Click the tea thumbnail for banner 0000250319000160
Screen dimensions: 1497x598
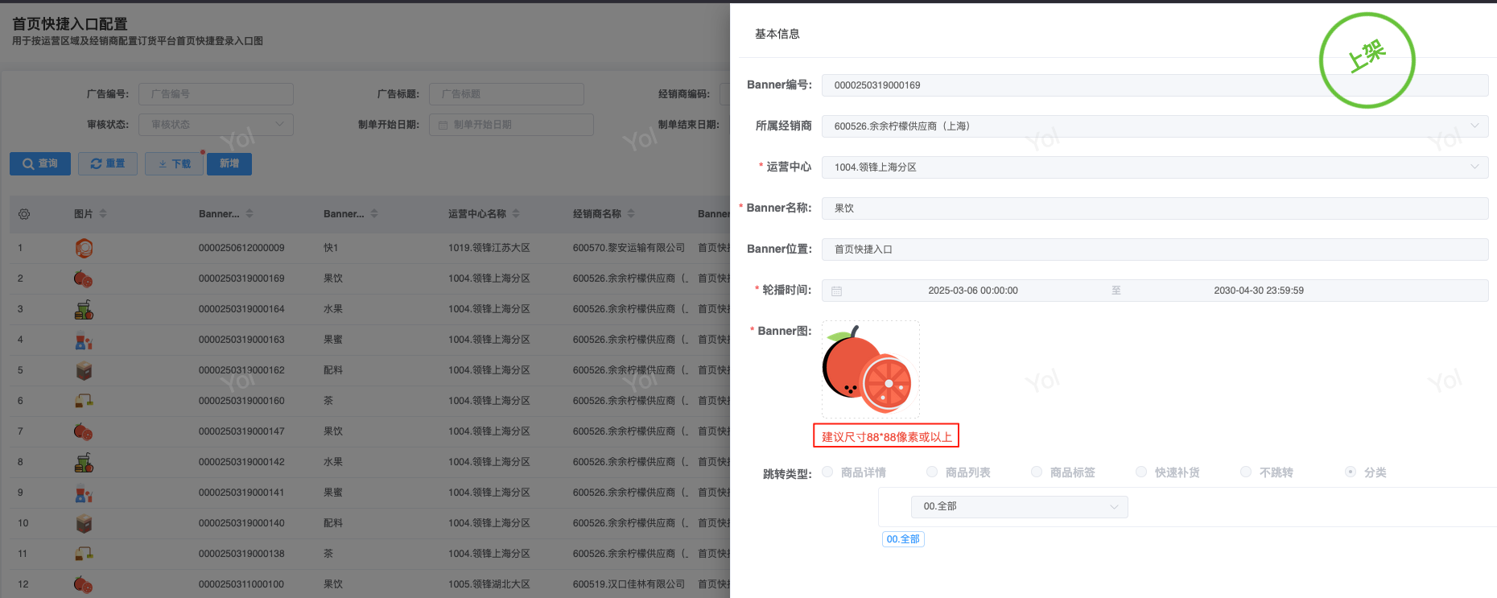click(x=84, y=401)
